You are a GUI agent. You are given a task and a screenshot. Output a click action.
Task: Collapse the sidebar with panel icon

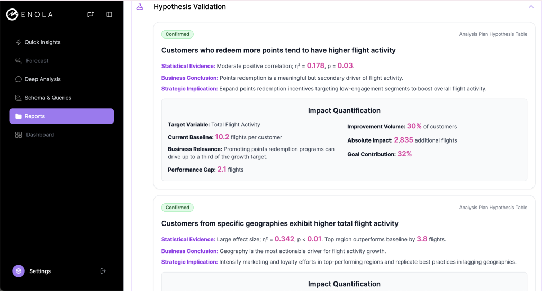point(109,14)
